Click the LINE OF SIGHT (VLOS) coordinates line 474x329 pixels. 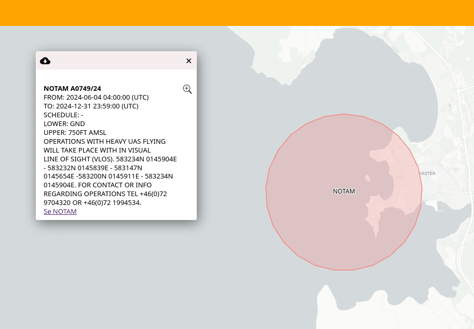click(110, 159)
